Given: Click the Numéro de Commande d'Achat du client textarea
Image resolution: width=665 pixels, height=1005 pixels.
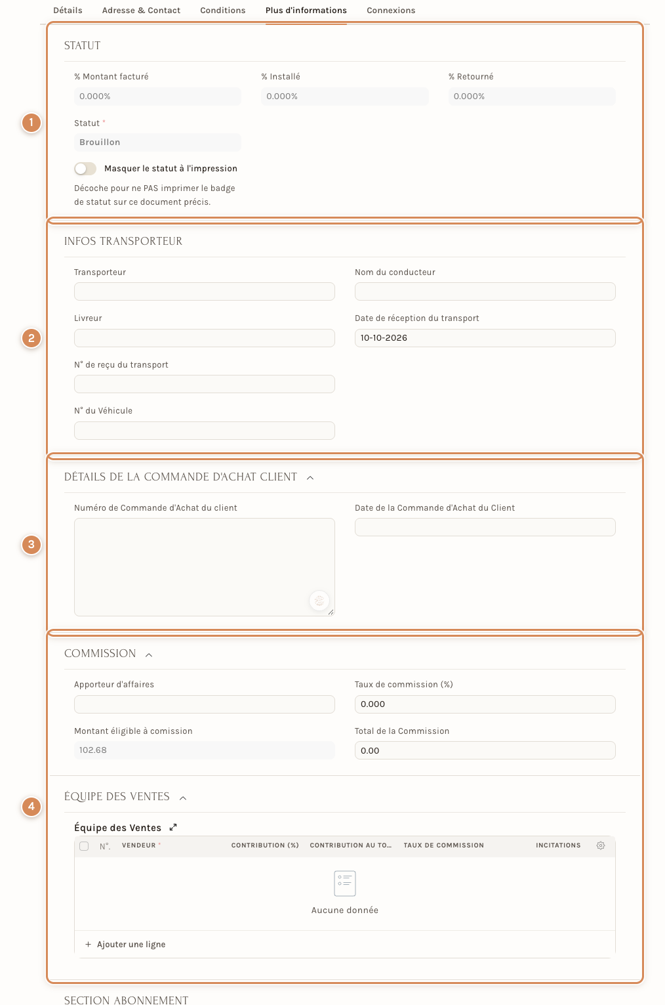Looking at the screenshot, I should 205,567.
